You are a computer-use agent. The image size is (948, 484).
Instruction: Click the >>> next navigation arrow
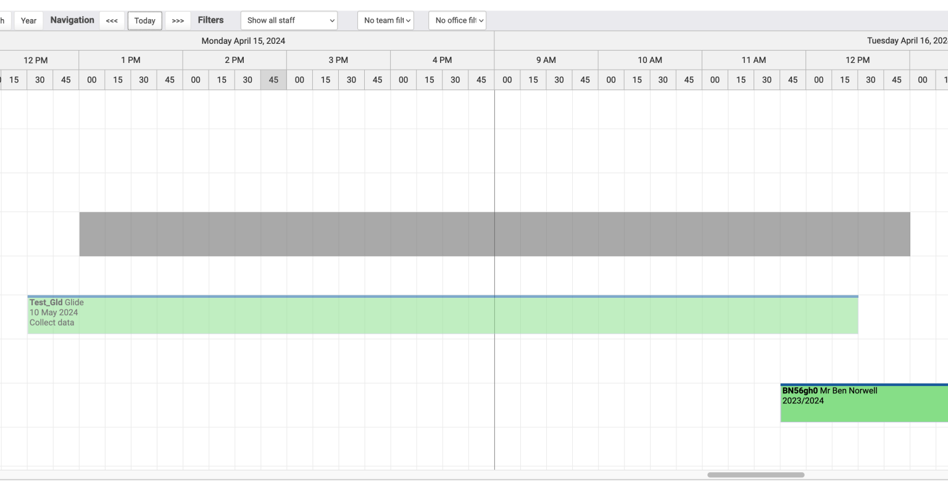178,20
